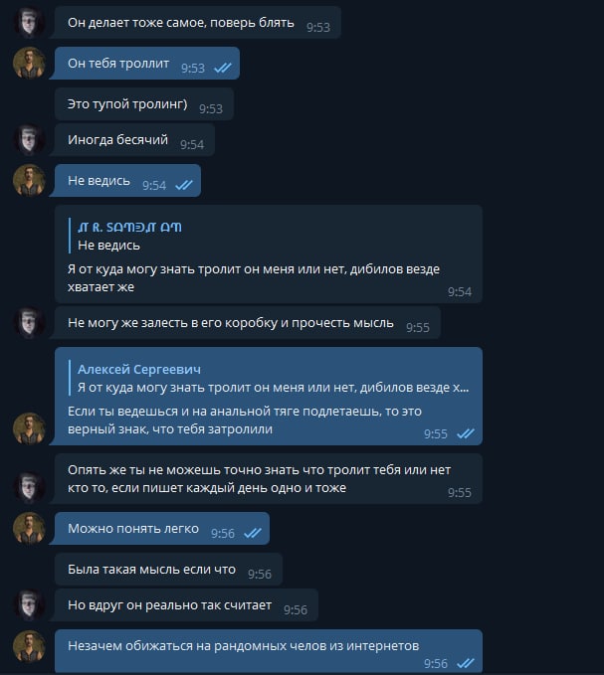The image size is (604, 675).
Task: Click avatar beside 'Незачем обижаться' message
Action: tap(29, 646)
